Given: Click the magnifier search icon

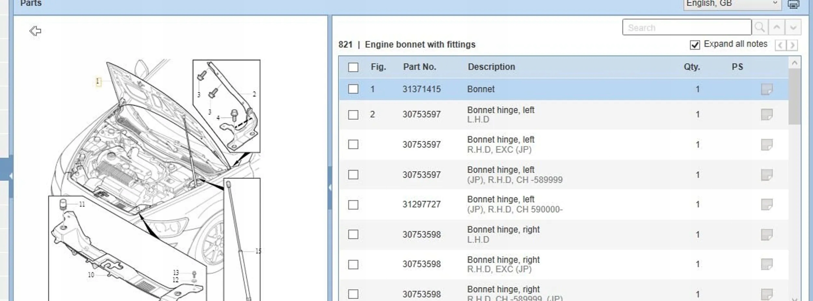Looking at the screenshot, I should pos(760,27).
